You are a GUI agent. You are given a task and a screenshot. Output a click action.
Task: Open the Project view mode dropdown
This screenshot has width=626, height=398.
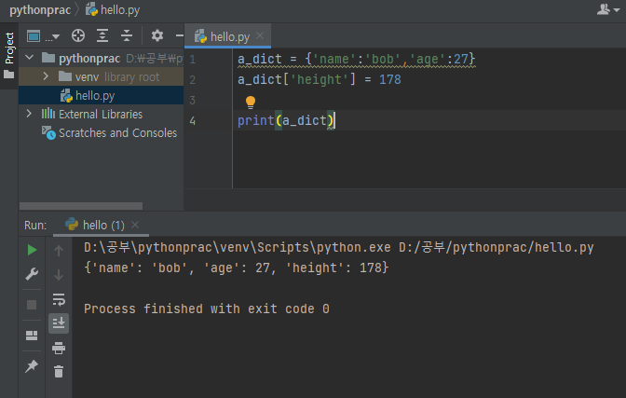coord(43,36)
